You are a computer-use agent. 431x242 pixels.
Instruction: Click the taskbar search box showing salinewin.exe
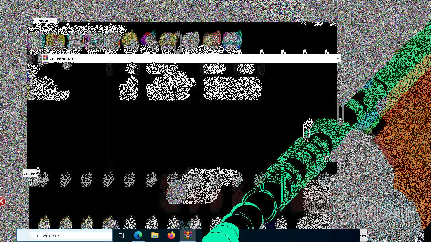point(65,235)
